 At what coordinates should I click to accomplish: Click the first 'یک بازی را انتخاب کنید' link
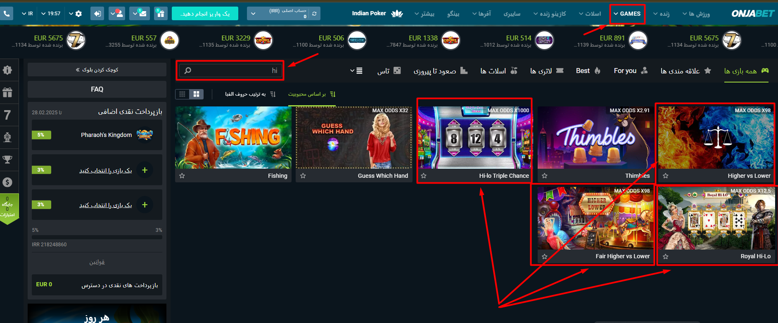(x=106, y=170)
